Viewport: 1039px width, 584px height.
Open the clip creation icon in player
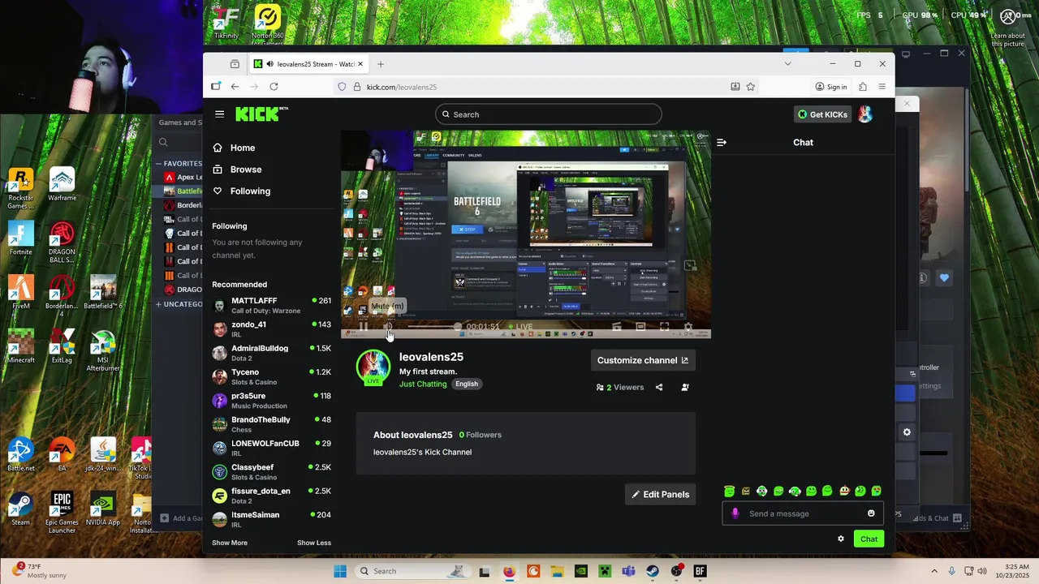click(616, 327)
